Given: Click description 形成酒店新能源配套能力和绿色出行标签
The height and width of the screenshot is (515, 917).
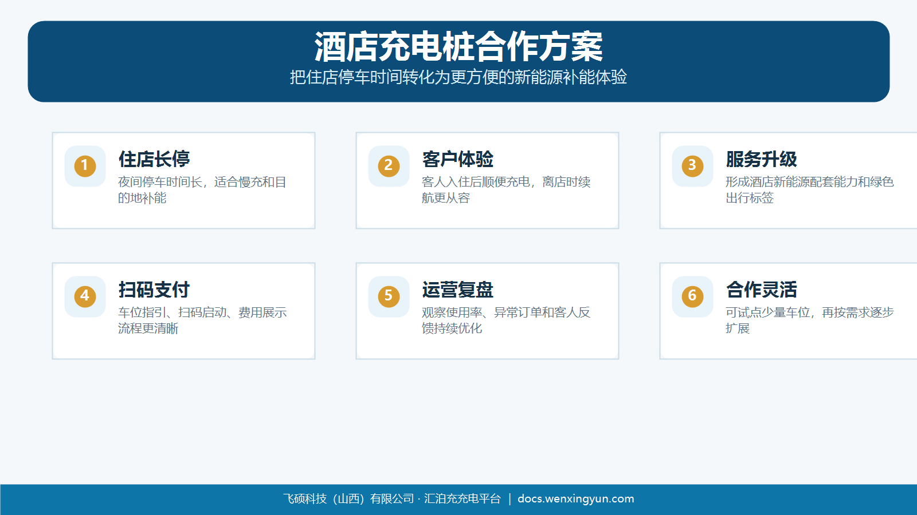Looking at the screenshot, I should [x=810, y=190].
